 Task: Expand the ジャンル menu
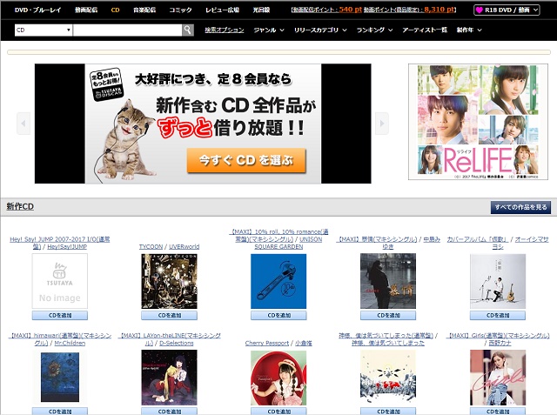(269, 30)
